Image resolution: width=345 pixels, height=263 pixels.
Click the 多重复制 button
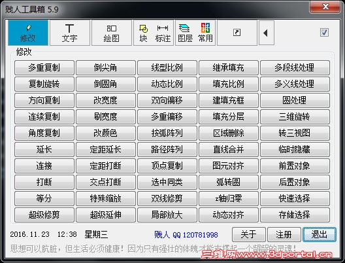44,67
